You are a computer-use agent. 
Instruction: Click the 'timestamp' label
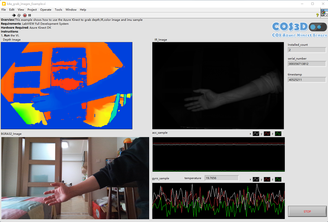pyautogui.click(x=295, y=74)
